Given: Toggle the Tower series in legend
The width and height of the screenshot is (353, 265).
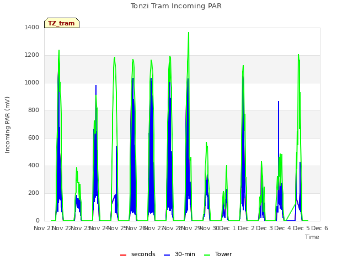Looking at the screenshot, I should pyautogui.click(x=218, y=255).
